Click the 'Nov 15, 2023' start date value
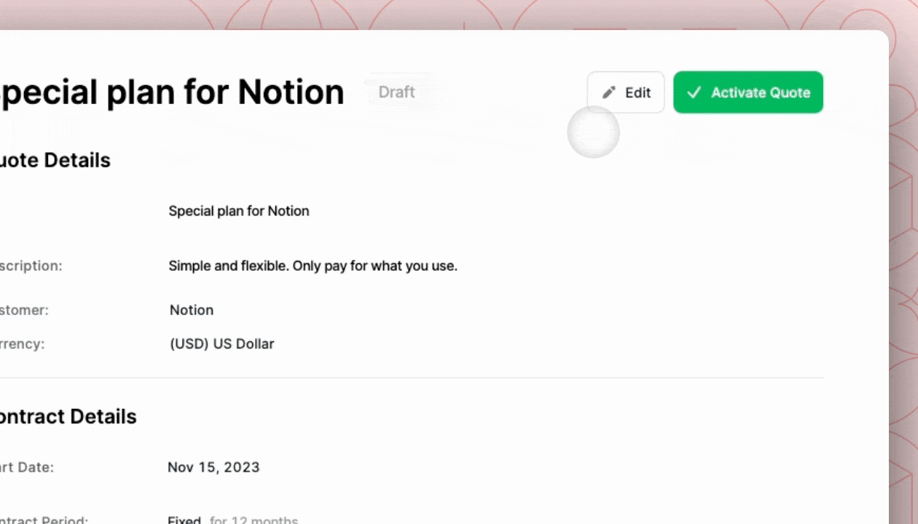 [213, 467]
